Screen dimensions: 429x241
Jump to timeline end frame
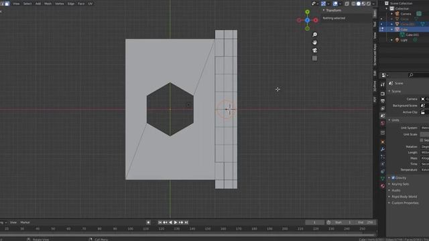[x=186, y=222]
